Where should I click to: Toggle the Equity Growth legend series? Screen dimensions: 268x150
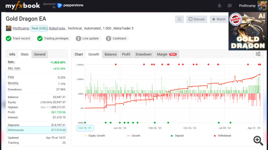click(x=94, y=136)
